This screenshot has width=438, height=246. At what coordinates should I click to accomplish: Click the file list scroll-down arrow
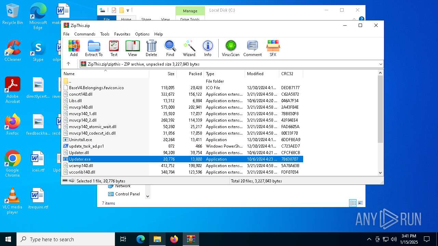pyautogui.click(x=381, y=173)
